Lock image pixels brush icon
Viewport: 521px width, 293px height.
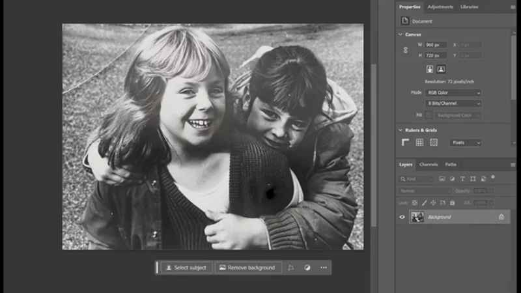425,202
